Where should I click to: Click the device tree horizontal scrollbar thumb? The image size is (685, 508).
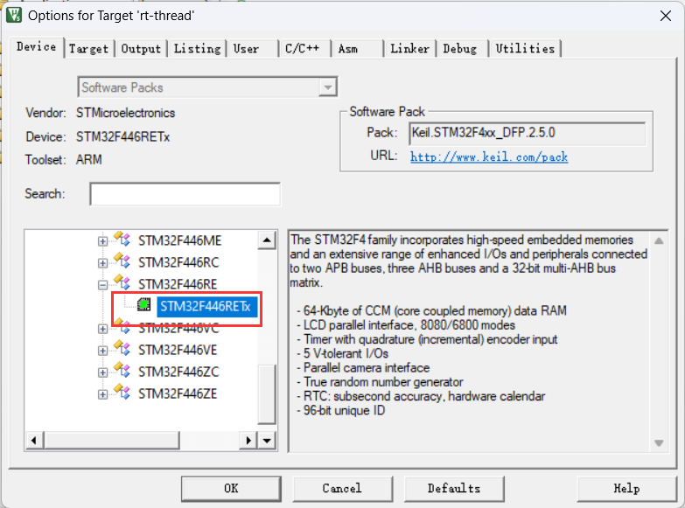tap(111, 441)
